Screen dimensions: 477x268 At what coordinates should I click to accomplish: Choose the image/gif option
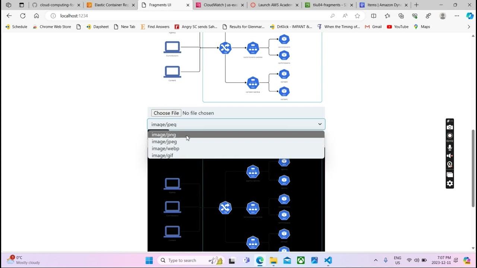pos(236,155)
